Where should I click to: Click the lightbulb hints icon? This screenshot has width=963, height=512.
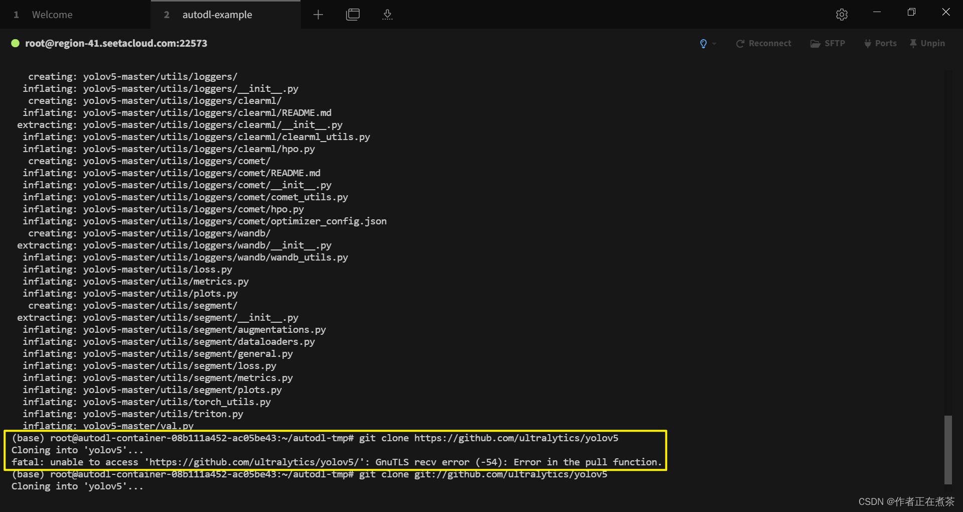703,44
